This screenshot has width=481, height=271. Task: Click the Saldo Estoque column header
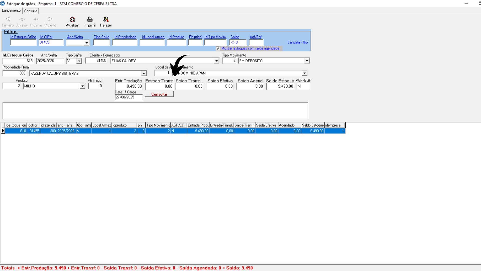point(313,125)
